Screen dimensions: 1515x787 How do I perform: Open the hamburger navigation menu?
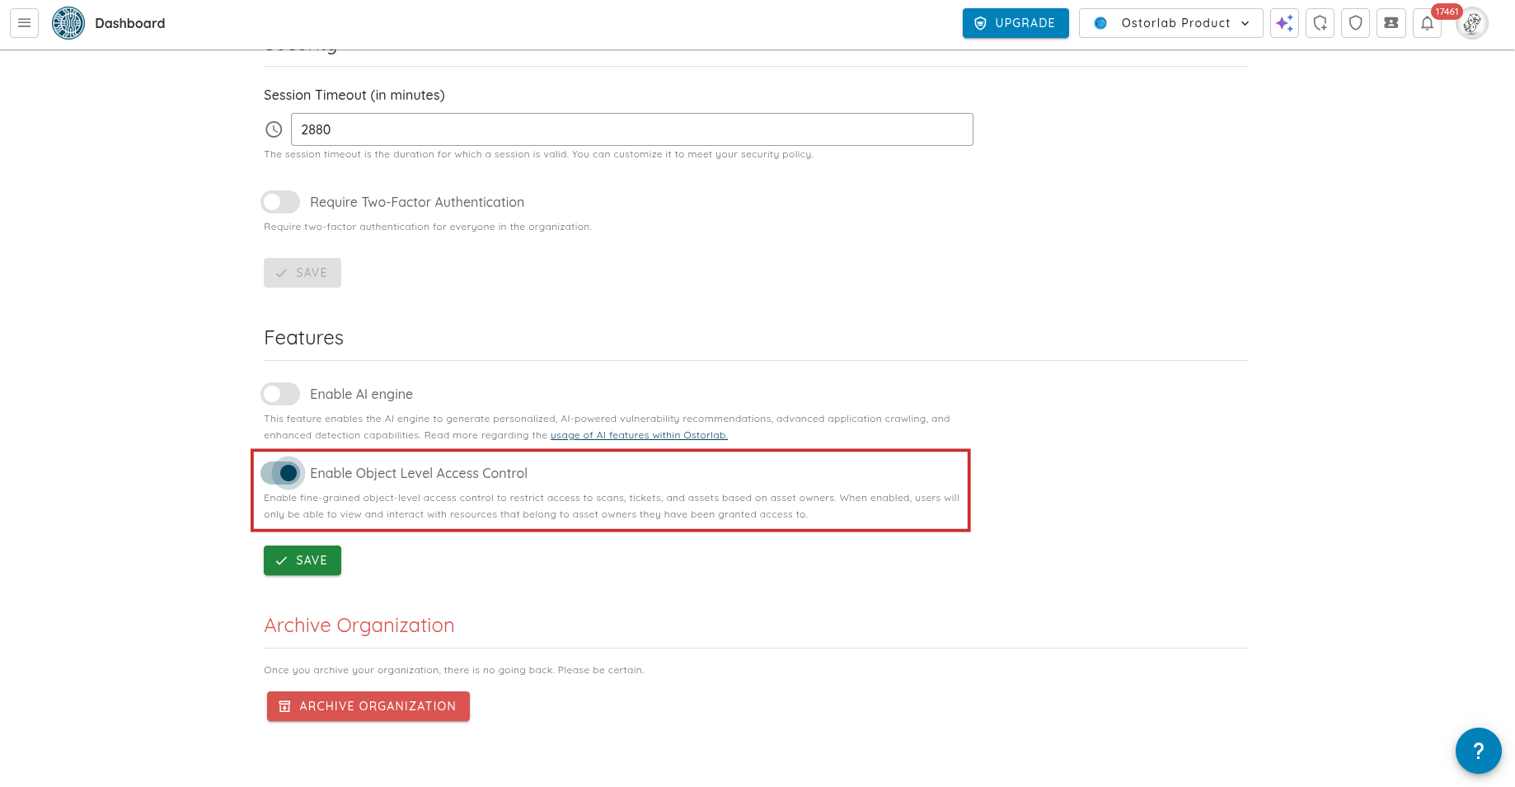(24, 23)
